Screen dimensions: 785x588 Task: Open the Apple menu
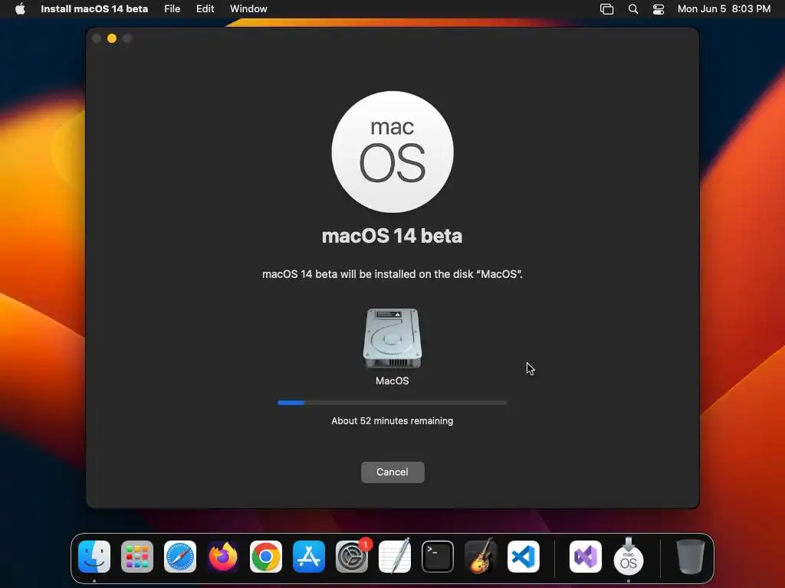(x=20, y=9)
